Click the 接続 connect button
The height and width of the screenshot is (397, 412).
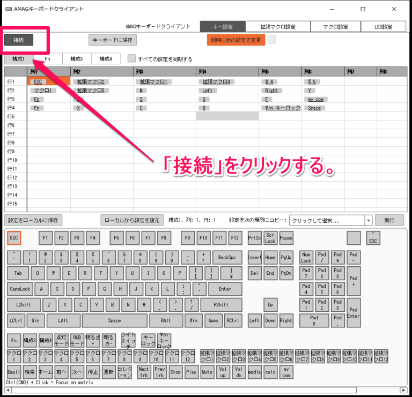click(19, 40)
